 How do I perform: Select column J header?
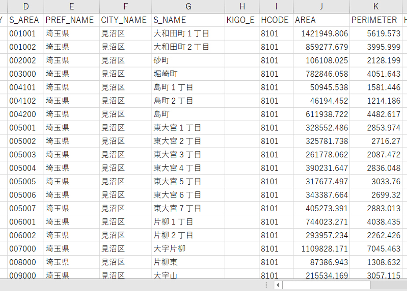[322, 7]
